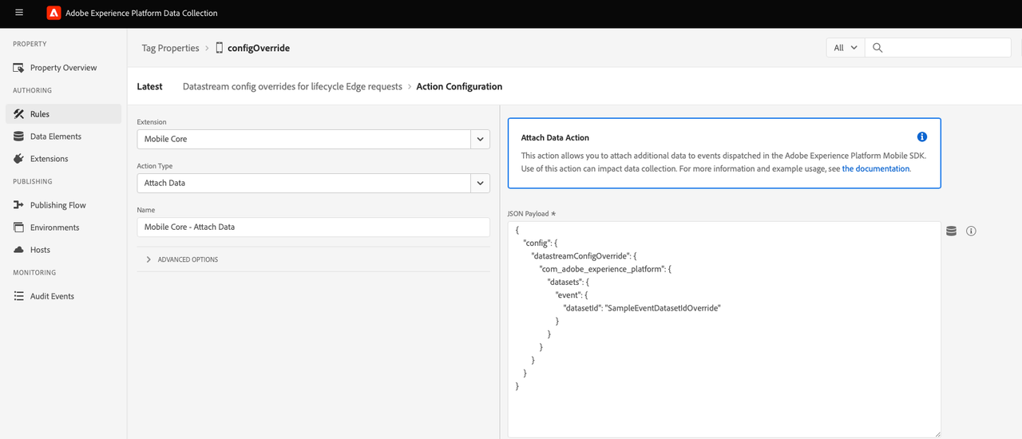Click the search magnifier icon
Viewport: 1022px width, 439px height.
click(877, 48)
